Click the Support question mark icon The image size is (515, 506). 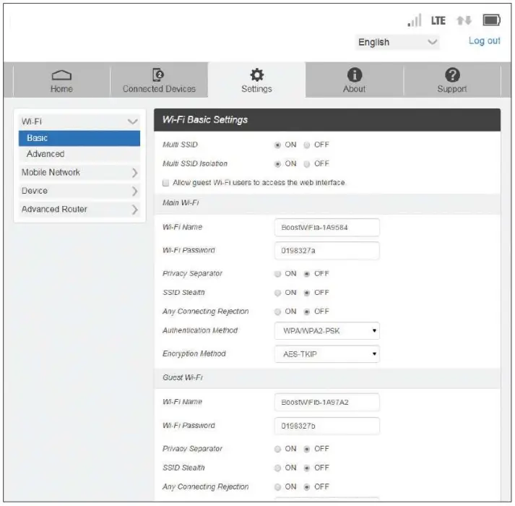click(x=452, y=74)
